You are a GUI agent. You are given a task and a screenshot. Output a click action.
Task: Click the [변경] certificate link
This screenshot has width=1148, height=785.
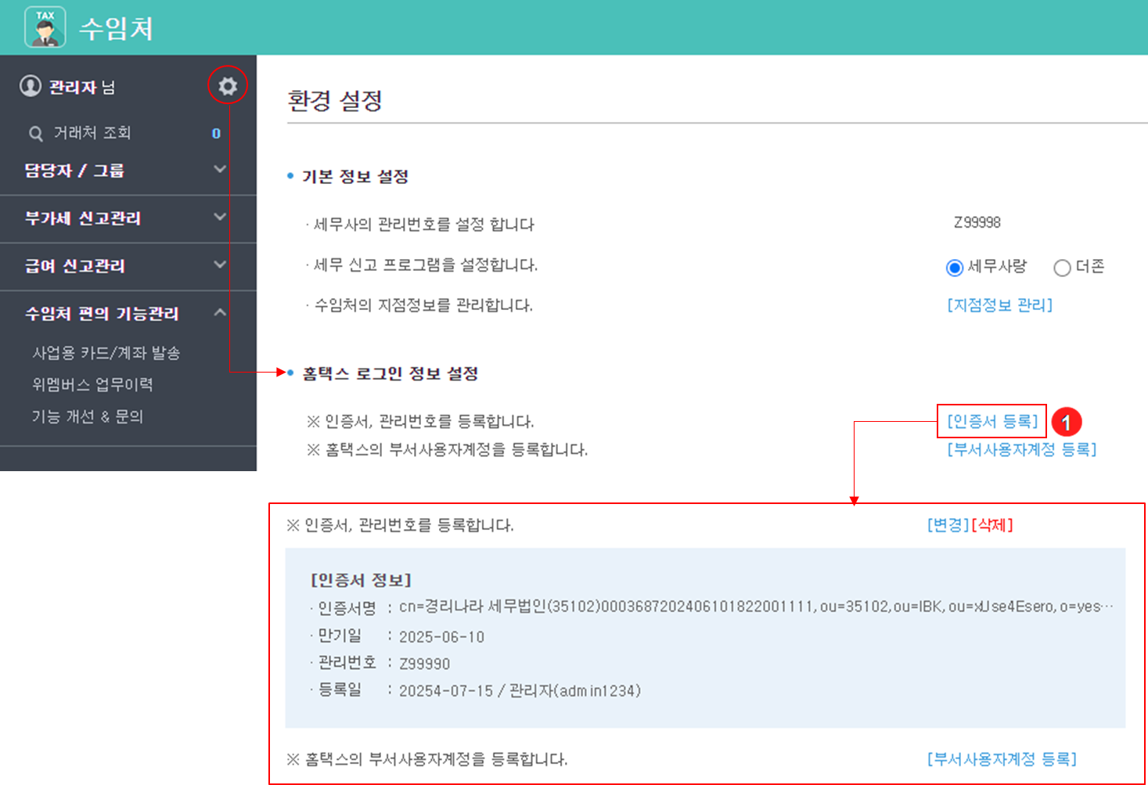click(x=948, y=525)
